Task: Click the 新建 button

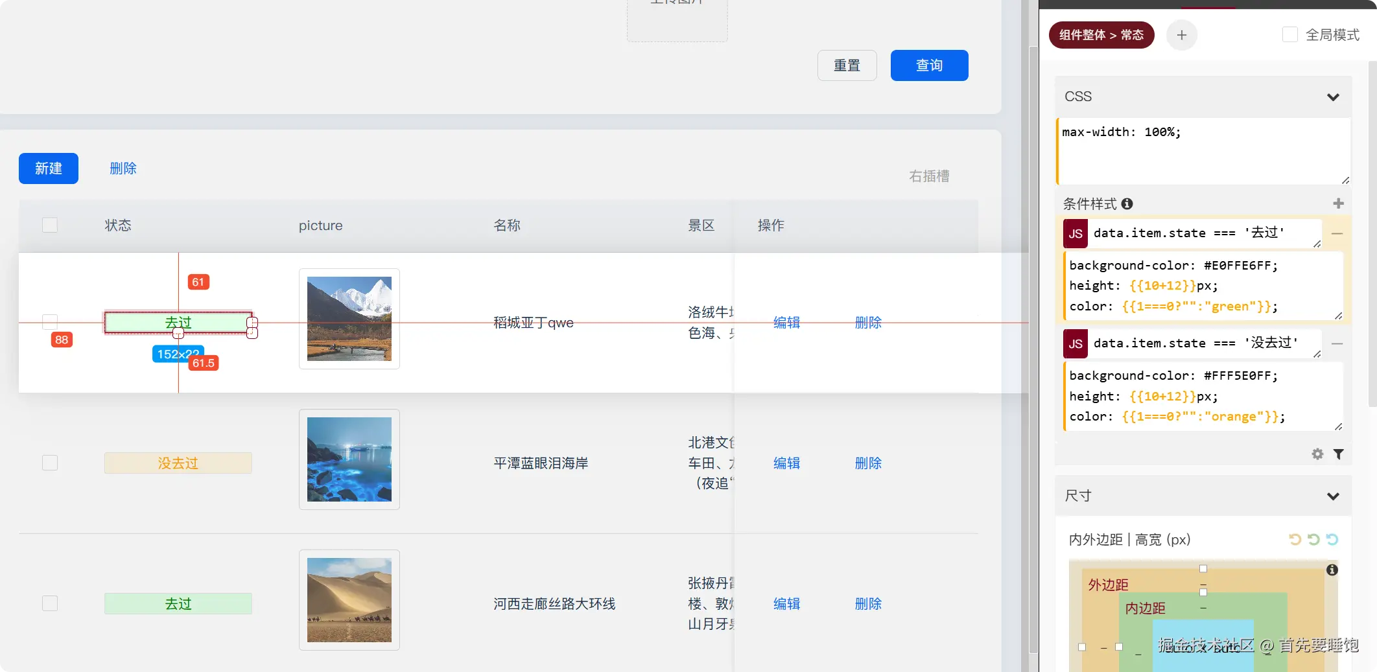Action: click(49, 168)
